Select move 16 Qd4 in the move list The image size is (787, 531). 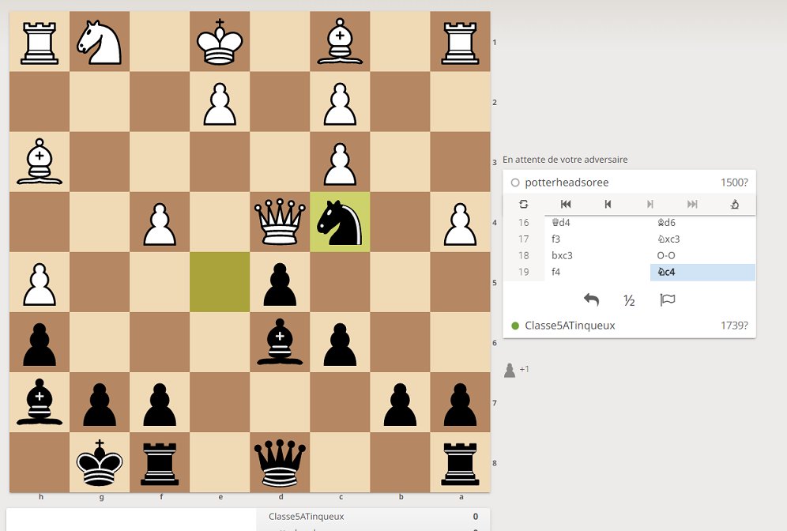click(597, 222)
